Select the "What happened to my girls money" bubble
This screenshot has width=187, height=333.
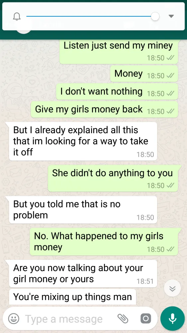tap(104, 242)
